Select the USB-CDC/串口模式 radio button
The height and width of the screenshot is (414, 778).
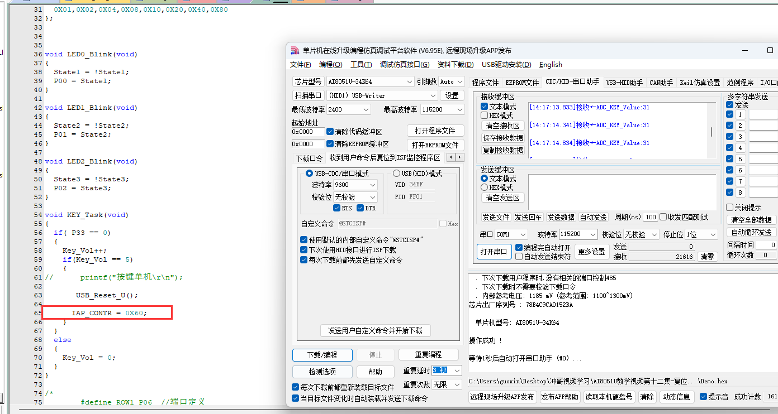(x=309, y=174)
